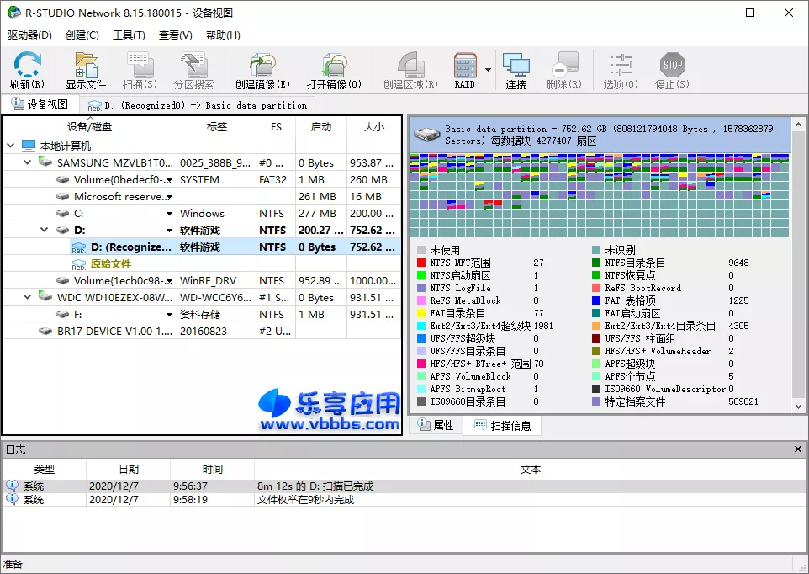Open the RAID tool icon
Screen dimensions: 809x574
(x=465, y=70)
